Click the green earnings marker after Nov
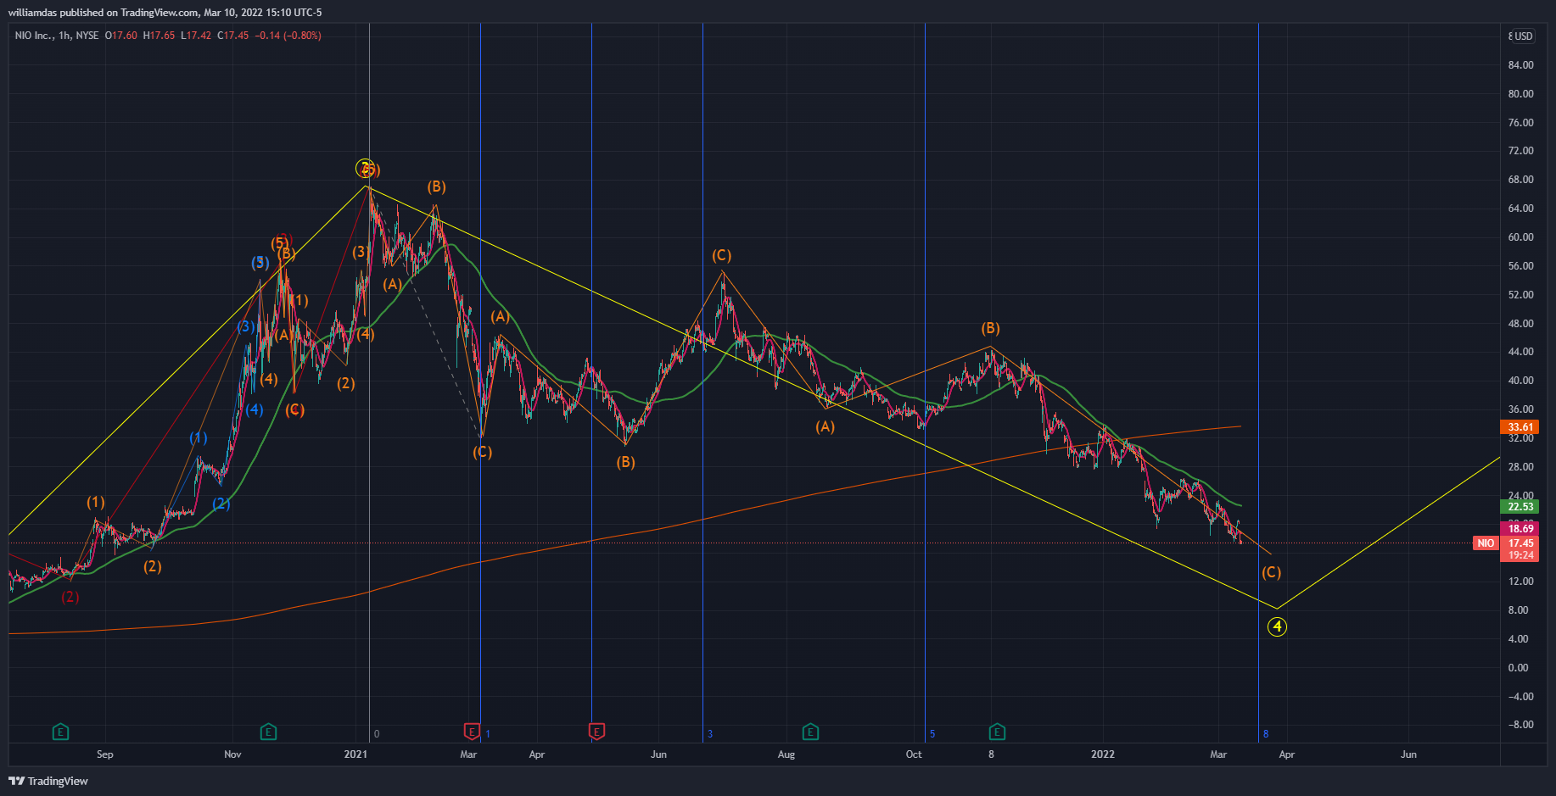The height and width of the screenshot is (796, 1556). pos(268,732)
